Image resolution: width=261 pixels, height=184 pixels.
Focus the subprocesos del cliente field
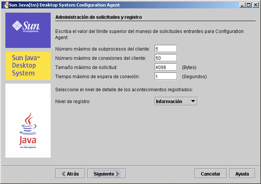point(166,49)
